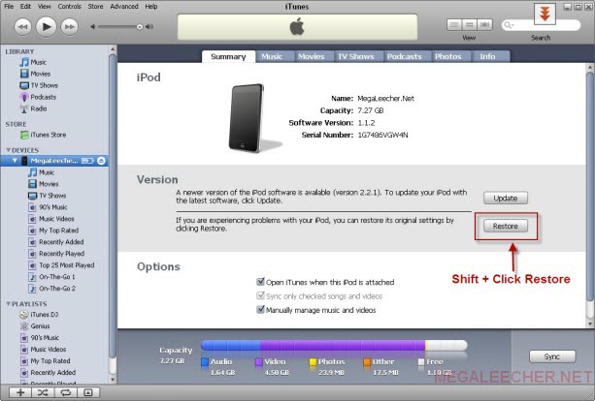Viewport: 595px width, 401px height.
Task: Switch to Cover Flow view icon
Action: point(484,25)
